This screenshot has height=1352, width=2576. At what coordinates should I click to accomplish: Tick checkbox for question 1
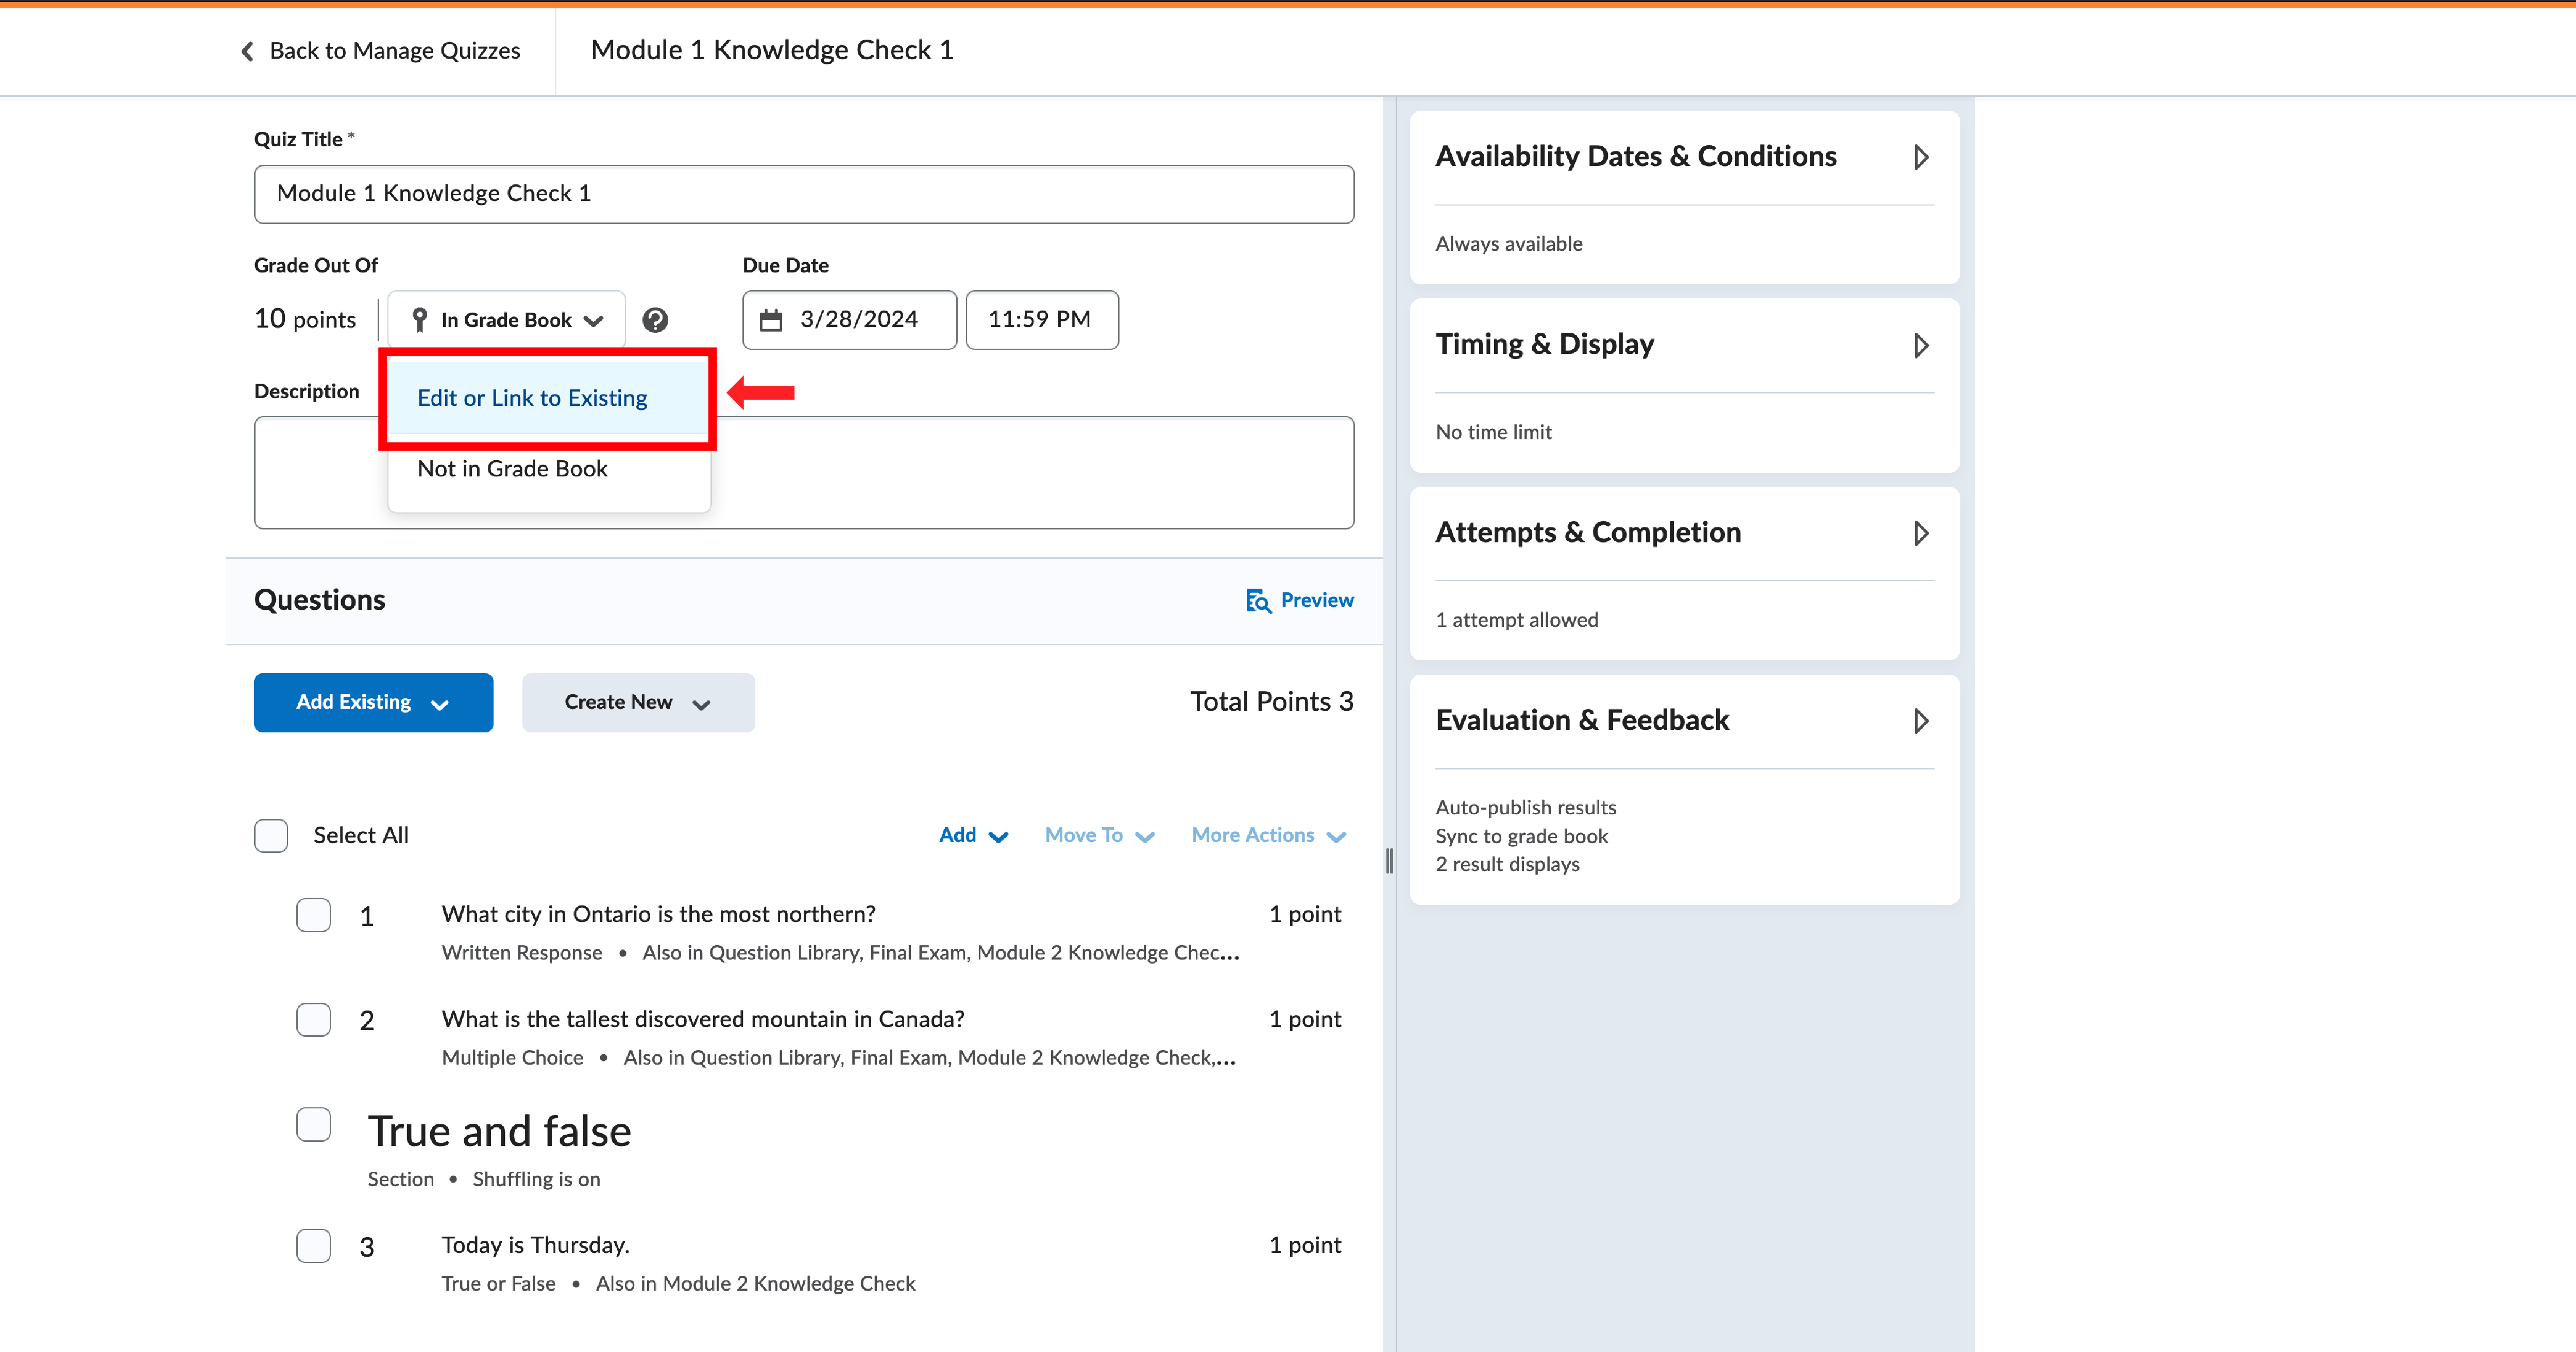(x=313, y=915)
